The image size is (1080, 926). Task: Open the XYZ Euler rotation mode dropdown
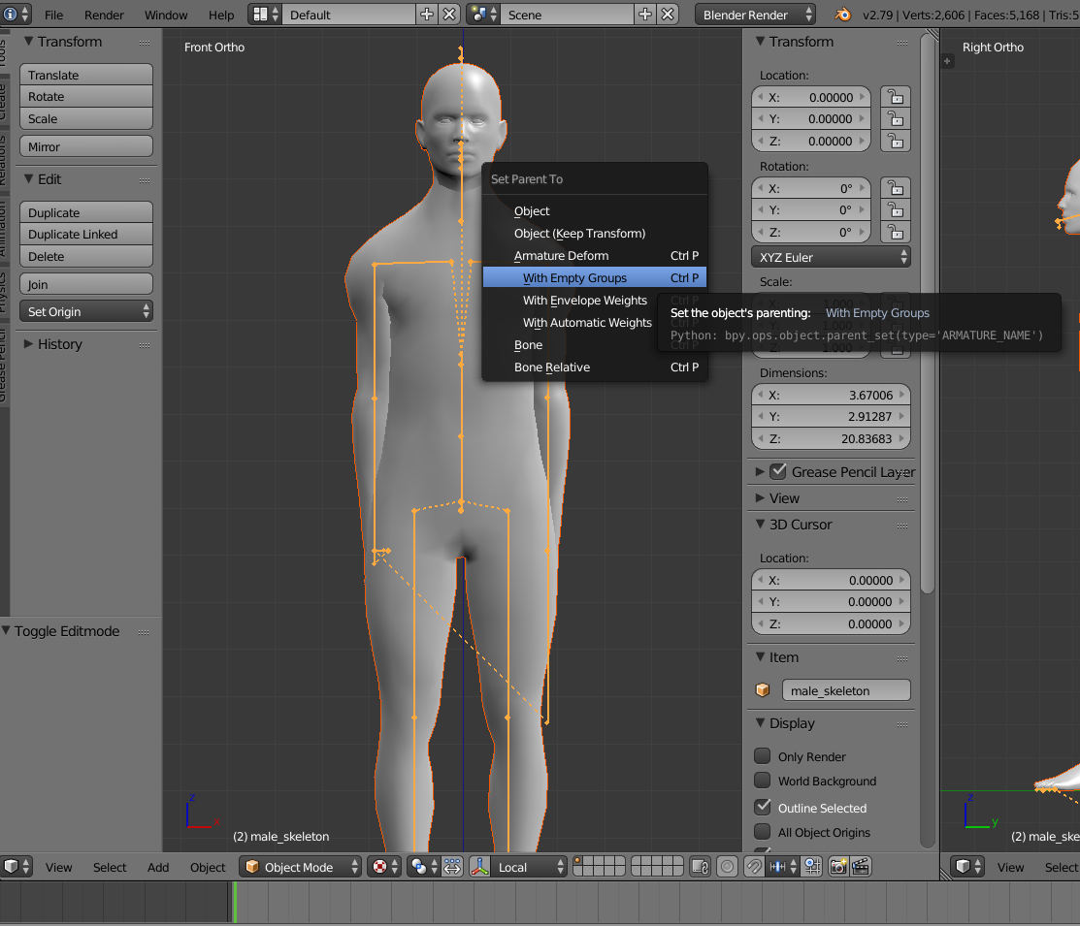831,257
